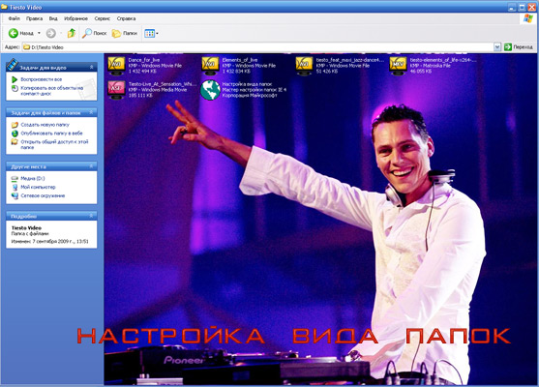539x387 pixels.
Task: Collapse the Задачи для видео panel
Action: coord(91,67)
